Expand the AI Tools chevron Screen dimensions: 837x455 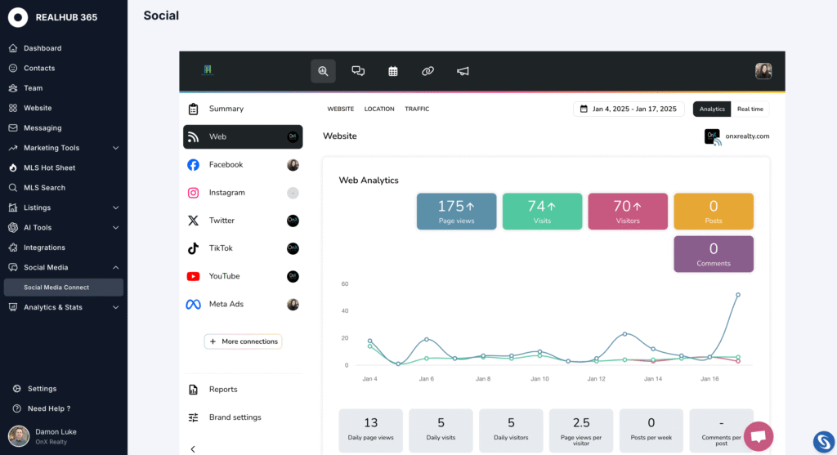tap(115, 228)
